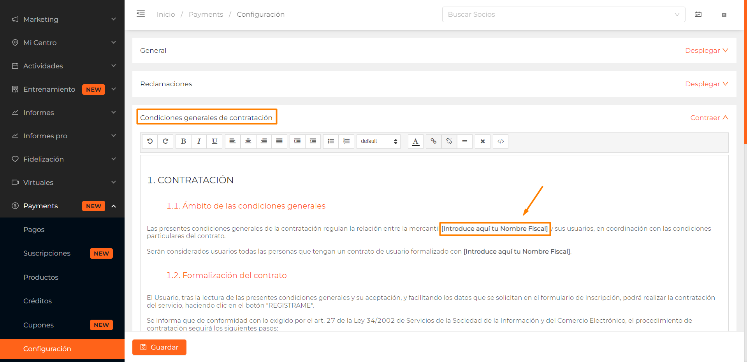Screen dimensions: 747x362
Task: Expand the Marketing sidebar menu
Action: click(62, 19)
